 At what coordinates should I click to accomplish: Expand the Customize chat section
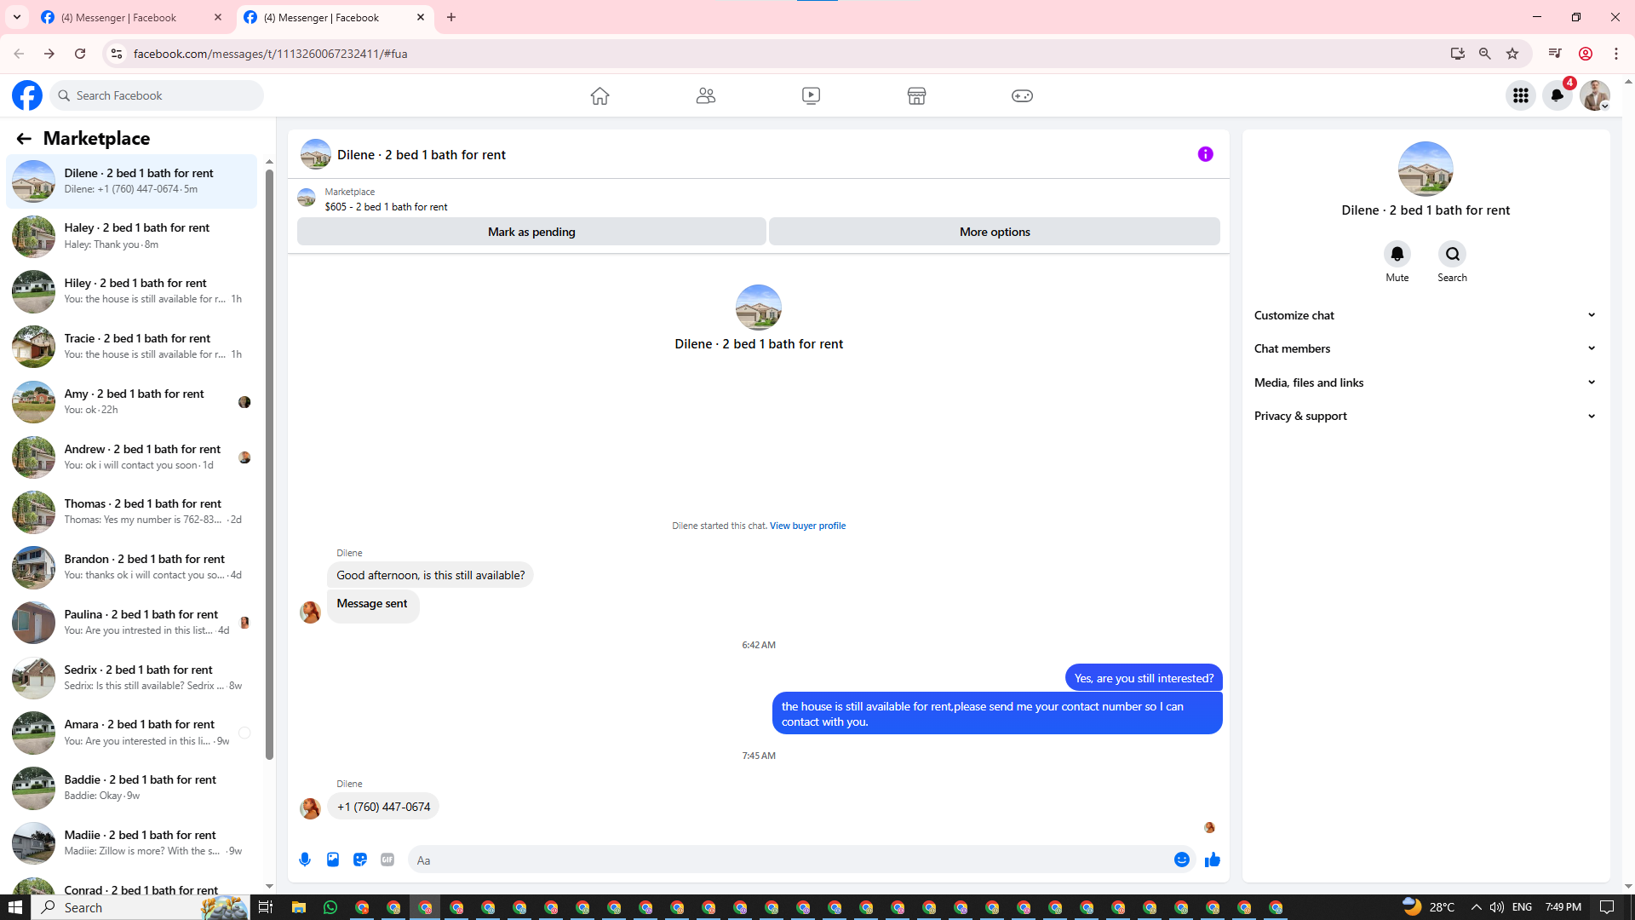click(1425, 315)
